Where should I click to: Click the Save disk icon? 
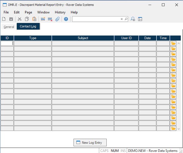click(x=11, y=19)
